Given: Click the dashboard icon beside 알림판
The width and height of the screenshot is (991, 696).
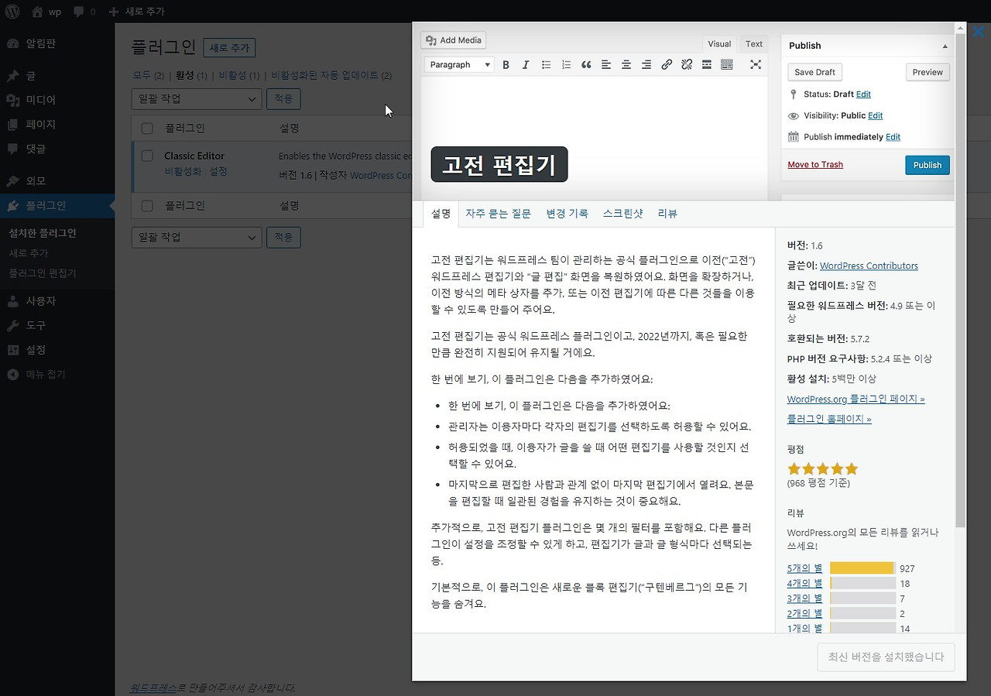Looking at the screenshot, I should [x=12, y=43].
